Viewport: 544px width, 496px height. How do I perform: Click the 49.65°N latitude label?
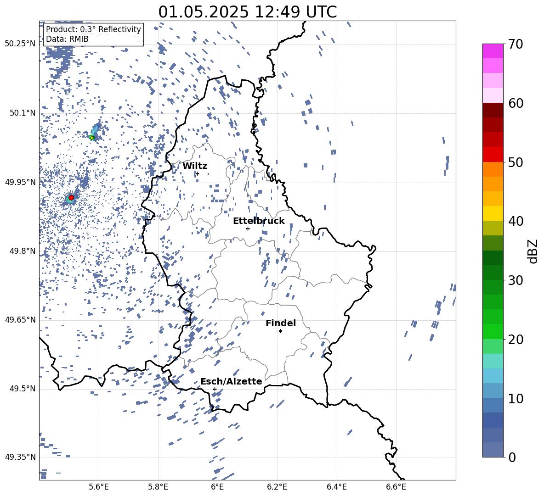point(20,320)
